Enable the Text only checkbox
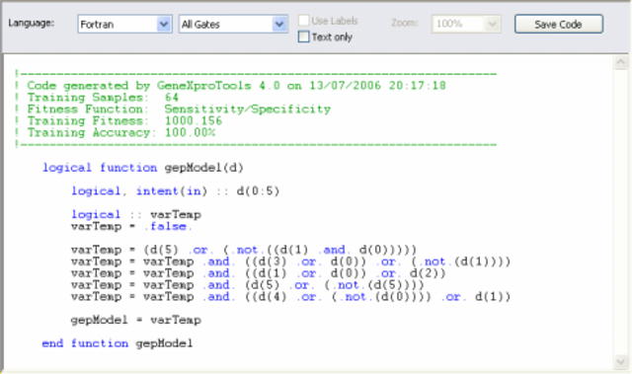 click(x=303, y=37)
